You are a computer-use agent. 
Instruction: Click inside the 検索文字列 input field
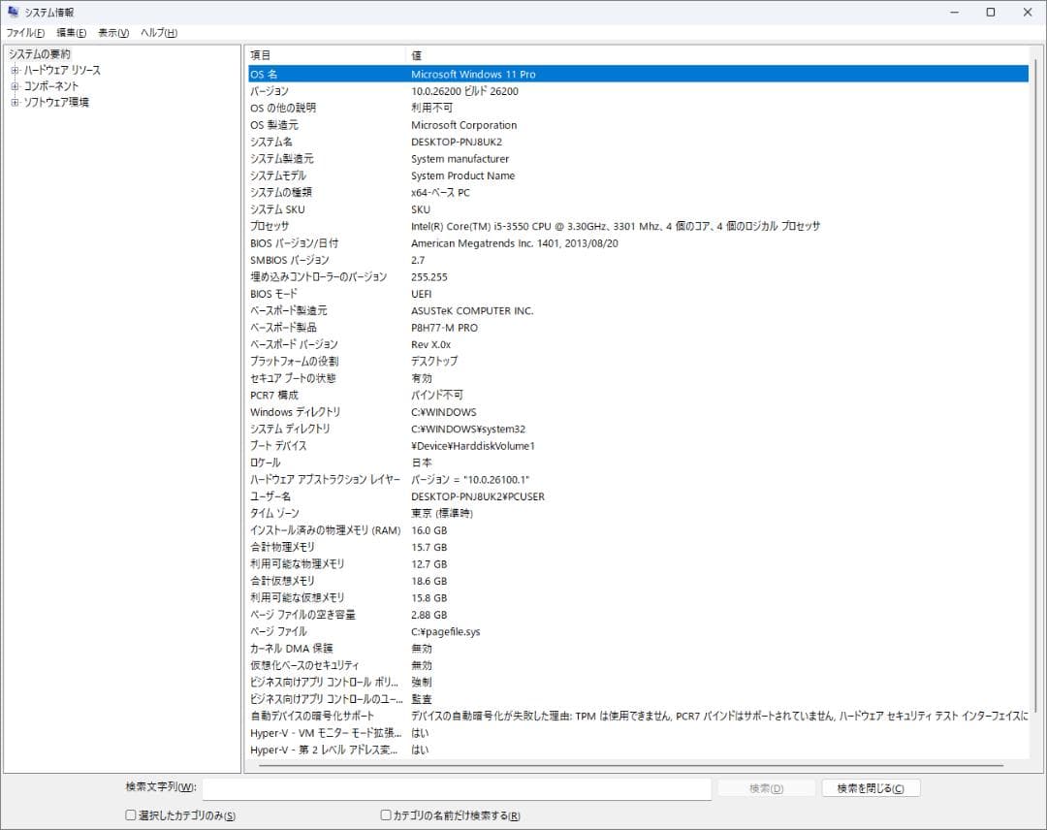[456, 787]
